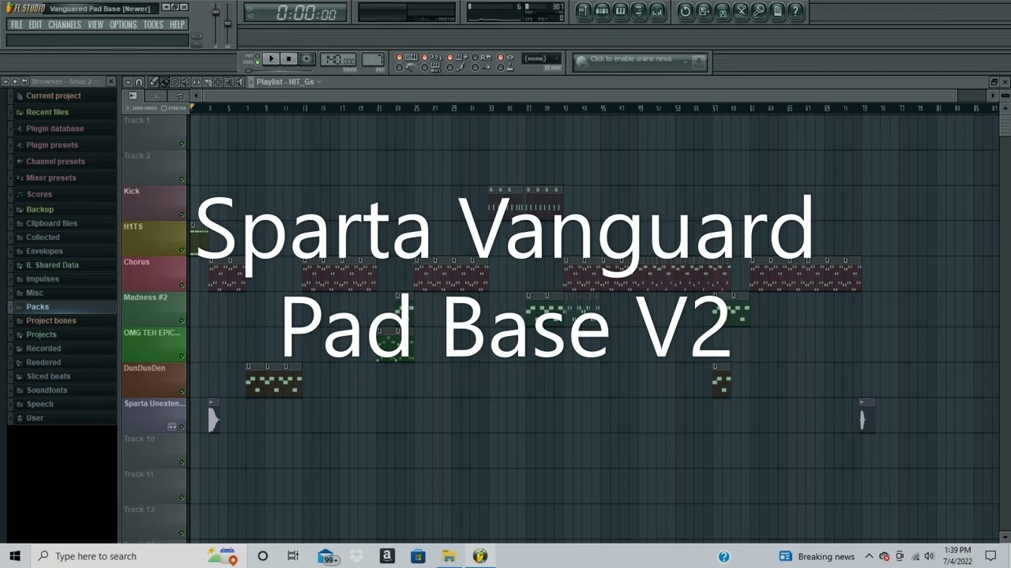Mute the H1TS track LED
The image size is (1011, 568).
[182, 250]
